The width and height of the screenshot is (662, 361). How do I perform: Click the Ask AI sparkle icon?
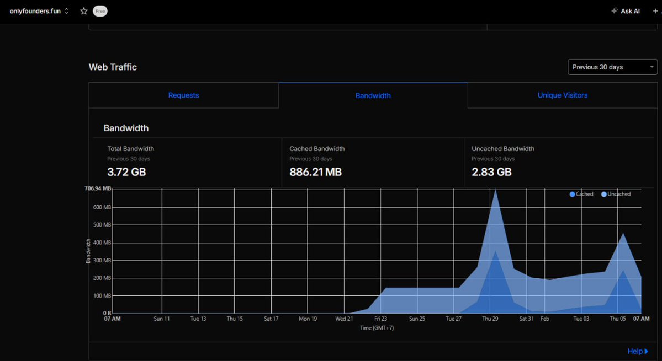615,11
